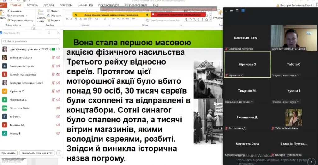Toggle camera icon for Nesterova Daria
The height and width of the screenshot is (165, 318).
[x=58, y=108]
